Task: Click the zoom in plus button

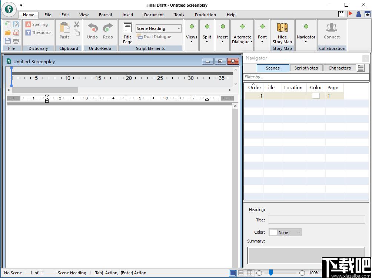Action: coord(302,273)
